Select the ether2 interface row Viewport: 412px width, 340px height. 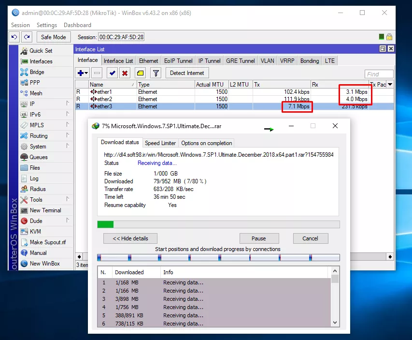tap(234, 99)
